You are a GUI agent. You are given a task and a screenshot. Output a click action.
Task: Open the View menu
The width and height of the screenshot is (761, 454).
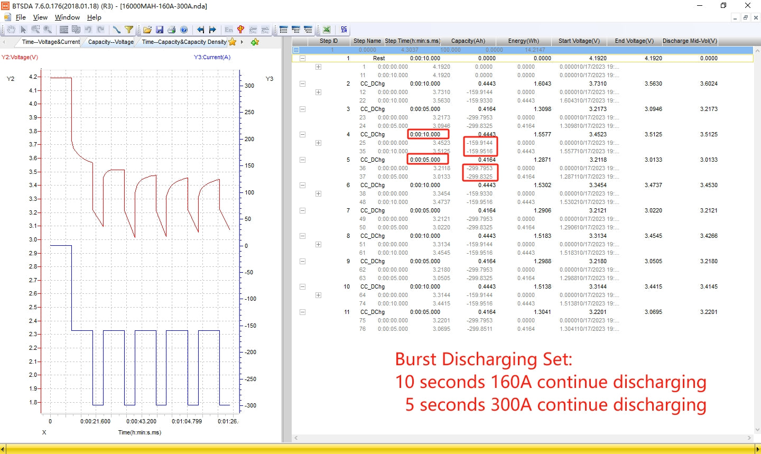(40, 17)
